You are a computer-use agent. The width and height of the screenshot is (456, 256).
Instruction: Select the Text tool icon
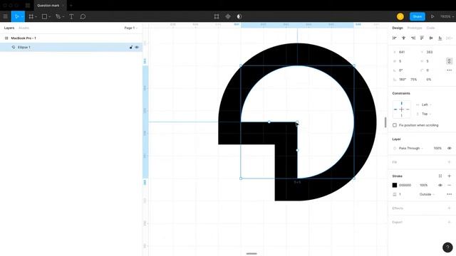coord(71,16)
